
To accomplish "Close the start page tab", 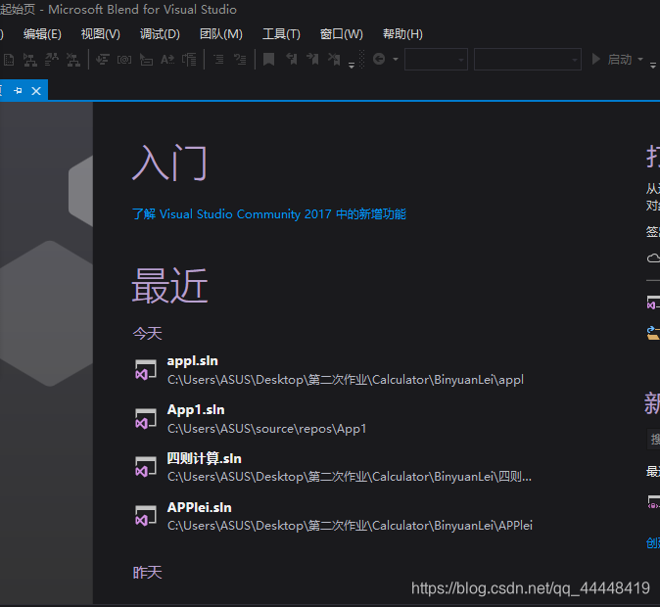I will (x=36, y=91).
